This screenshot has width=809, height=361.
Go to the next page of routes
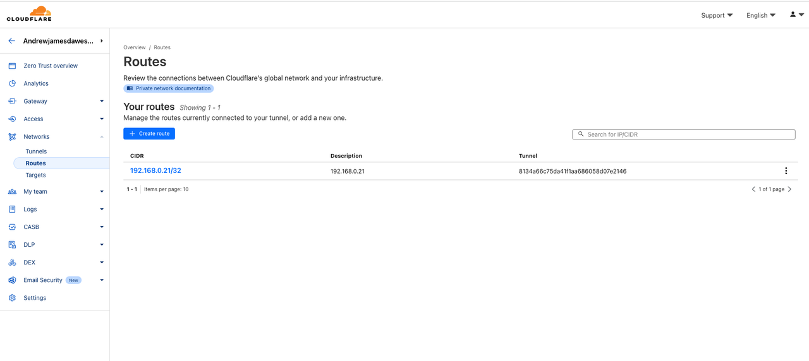(x=790, y=189)
